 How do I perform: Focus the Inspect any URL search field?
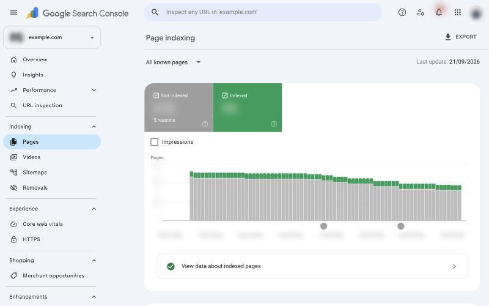point(263,12)
